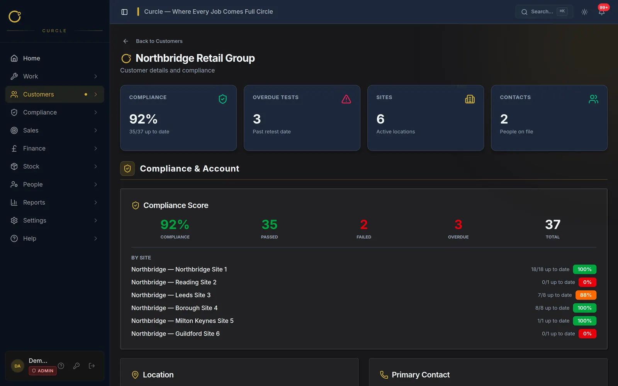Click the ADMIN role badge
Viewport: 618px width, 386px height.
click(x=42, y=371)
